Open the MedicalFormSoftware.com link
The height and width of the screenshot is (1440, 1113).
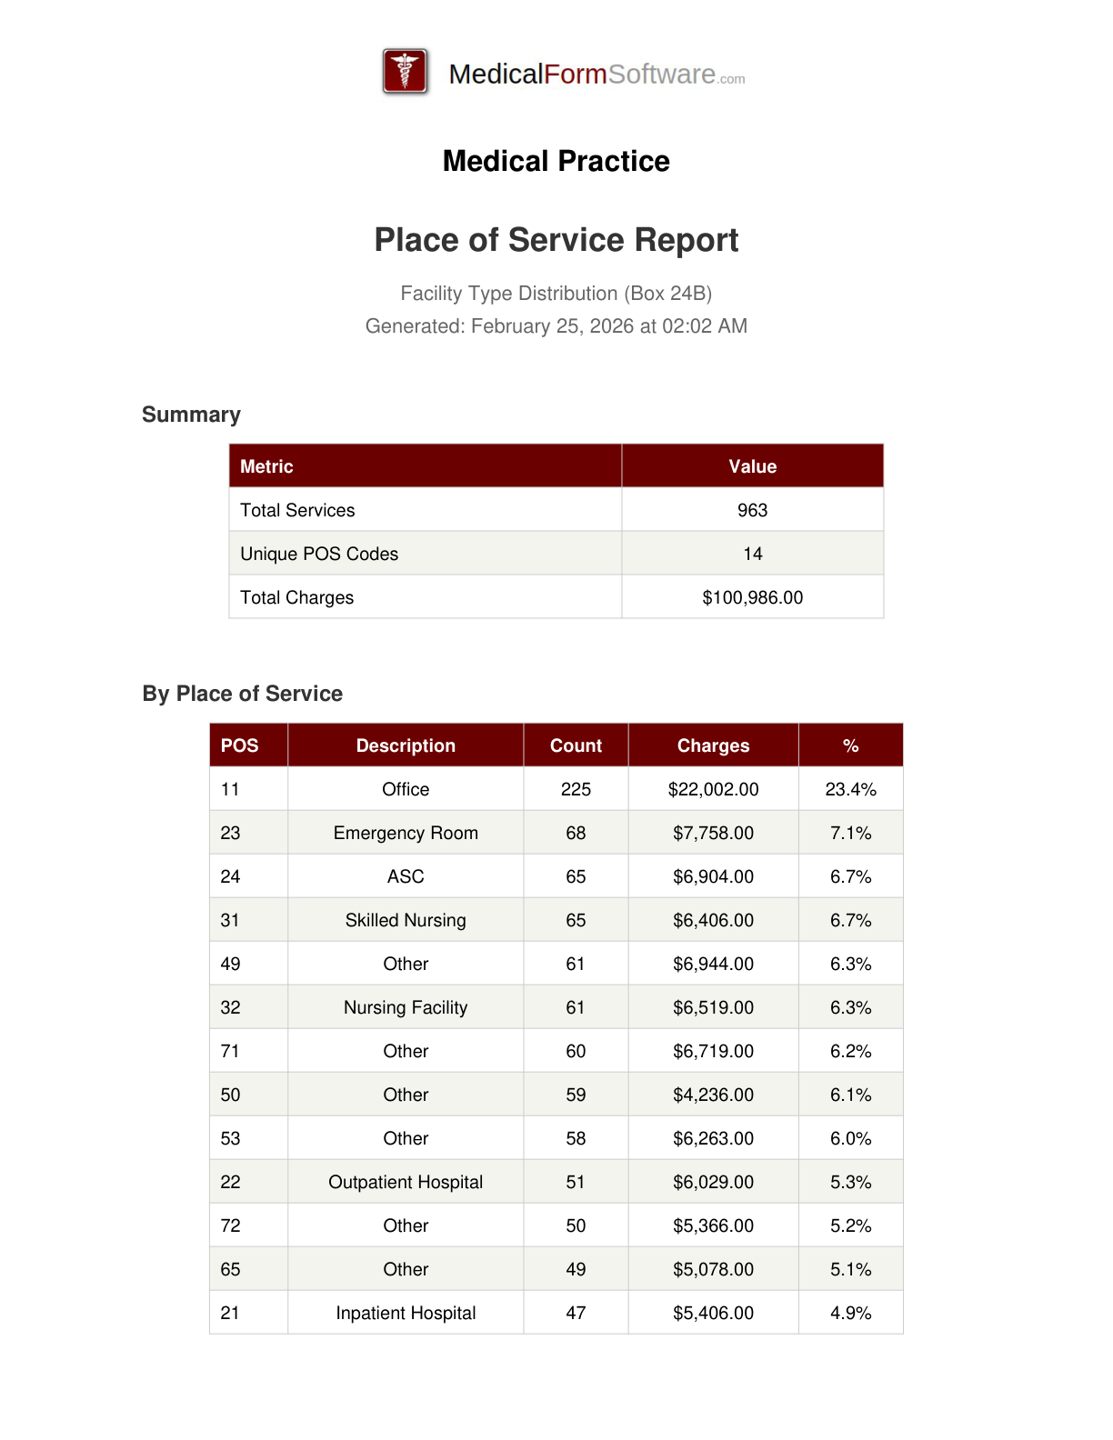pyautogui.click(x=596, y=74)
